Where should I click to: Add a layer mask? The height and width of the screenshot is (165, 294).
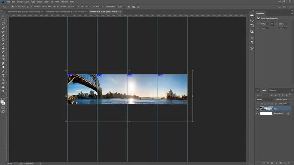pos(272,163)
